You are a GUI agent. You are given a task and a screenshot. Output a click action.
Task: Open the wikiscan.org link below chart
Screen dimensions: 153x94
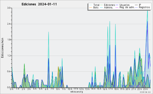click(x=76, y=92)
